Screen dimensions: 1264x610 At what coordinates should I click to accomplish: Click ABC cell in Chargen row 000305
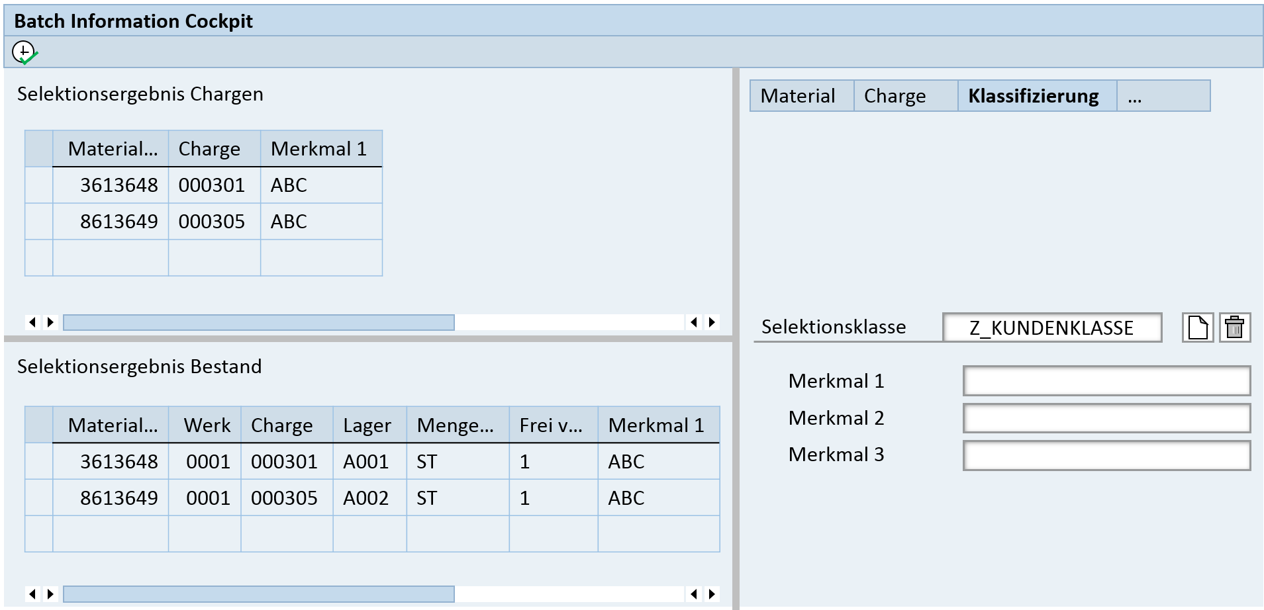pos(321,222)
